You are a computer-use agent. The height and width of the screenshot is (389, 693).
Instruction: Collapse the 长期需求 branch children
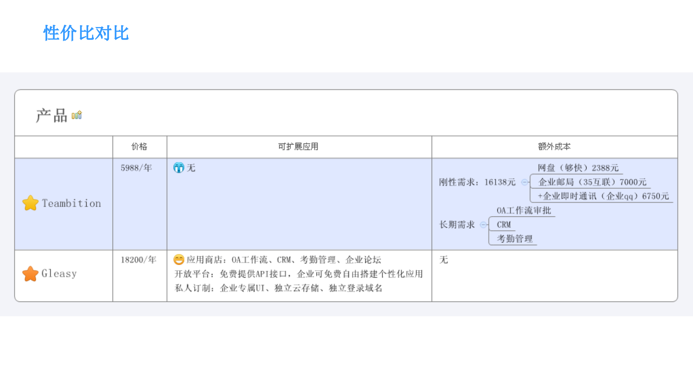tap(483, 224)
